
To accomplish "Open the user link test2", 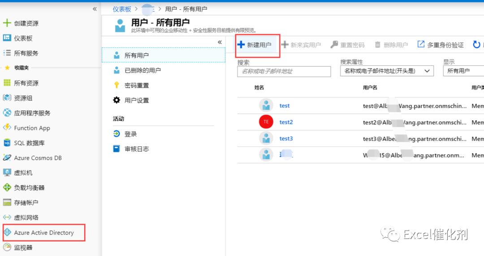I will (x=286, y=122).
